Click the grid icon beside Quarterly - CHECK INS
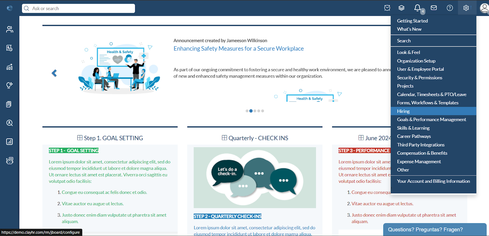489x236 pixels. tap(224, 138)
